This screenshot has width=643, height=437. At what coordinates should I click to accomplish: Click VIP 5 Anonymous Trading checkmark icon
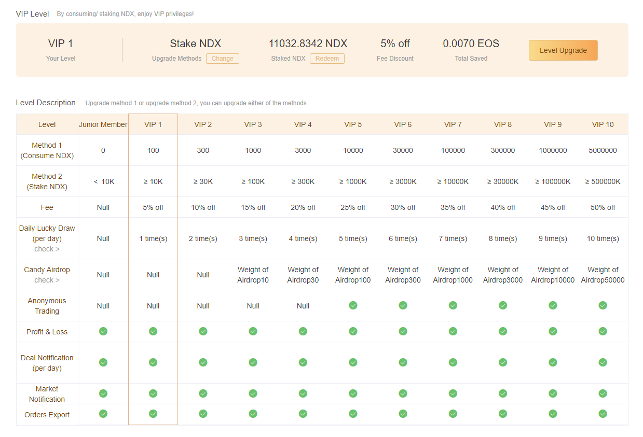pos(353,305)
